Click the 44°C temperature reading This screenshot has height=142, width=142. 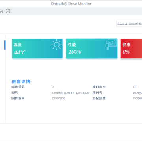pyautogui.click(x=20, y=52)
